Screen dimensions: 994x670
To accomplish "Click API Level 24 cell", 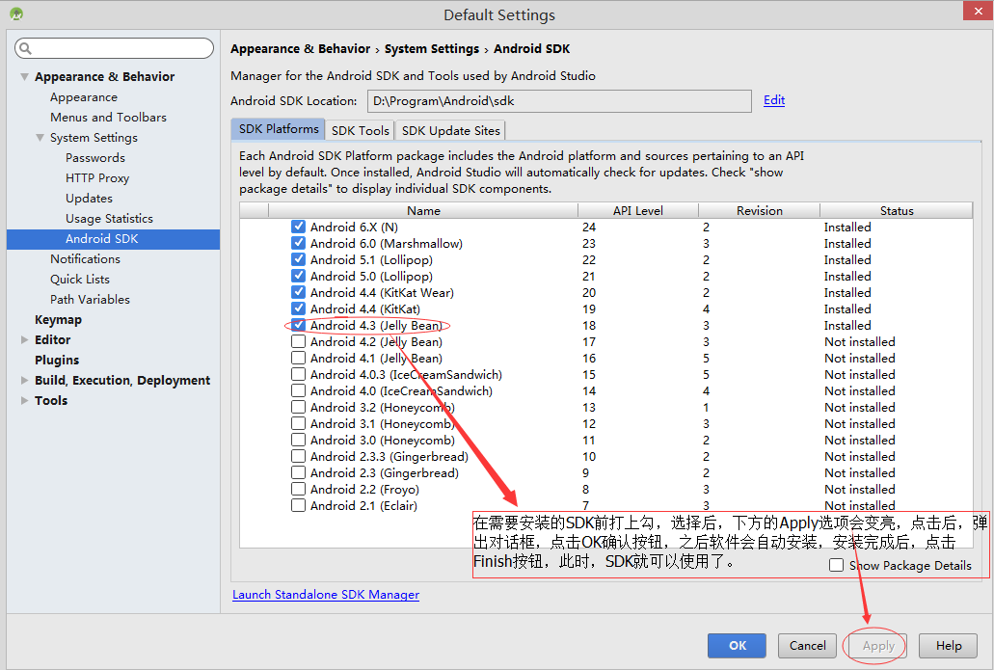I will [x=589, y=227].
